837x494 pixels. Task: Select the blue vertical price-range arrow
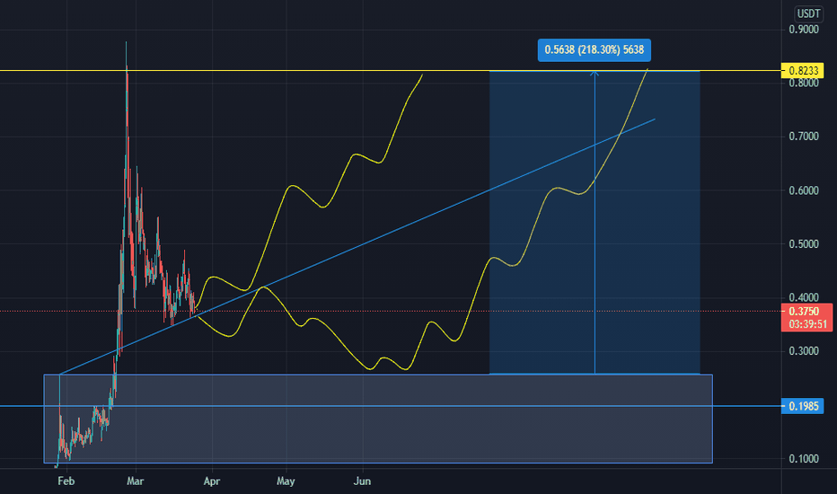click(x=595, y=222)
